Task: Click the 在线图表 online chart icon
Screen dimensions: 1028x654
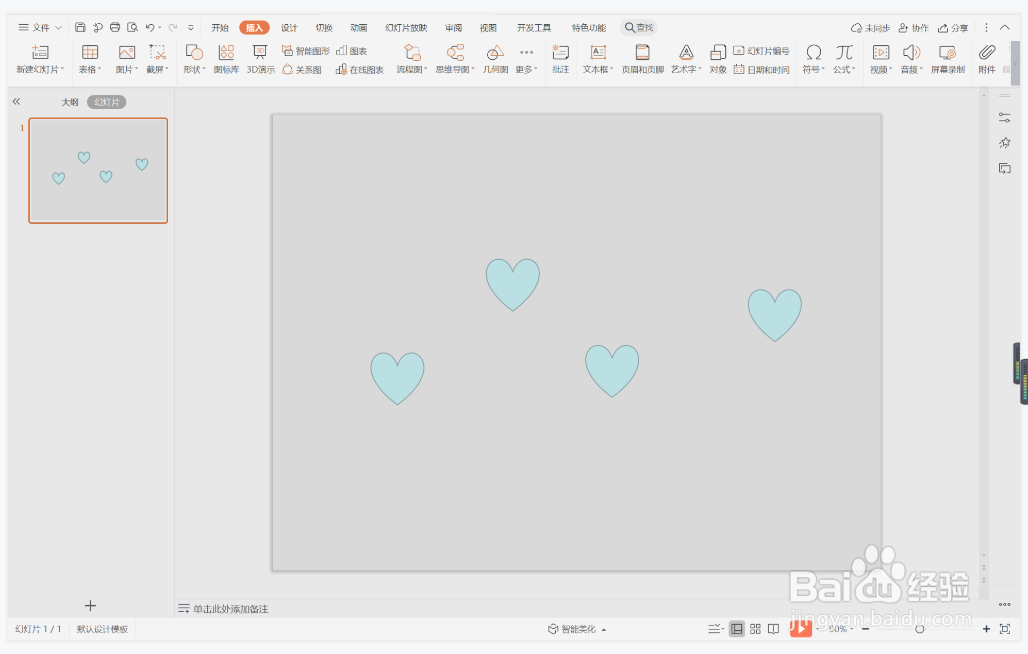Action: tap(359, 70)
